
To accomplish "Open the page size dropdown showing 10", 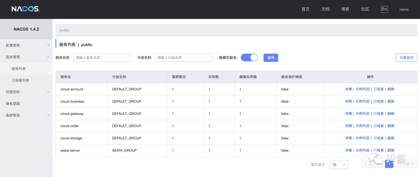I will point(339,165).
